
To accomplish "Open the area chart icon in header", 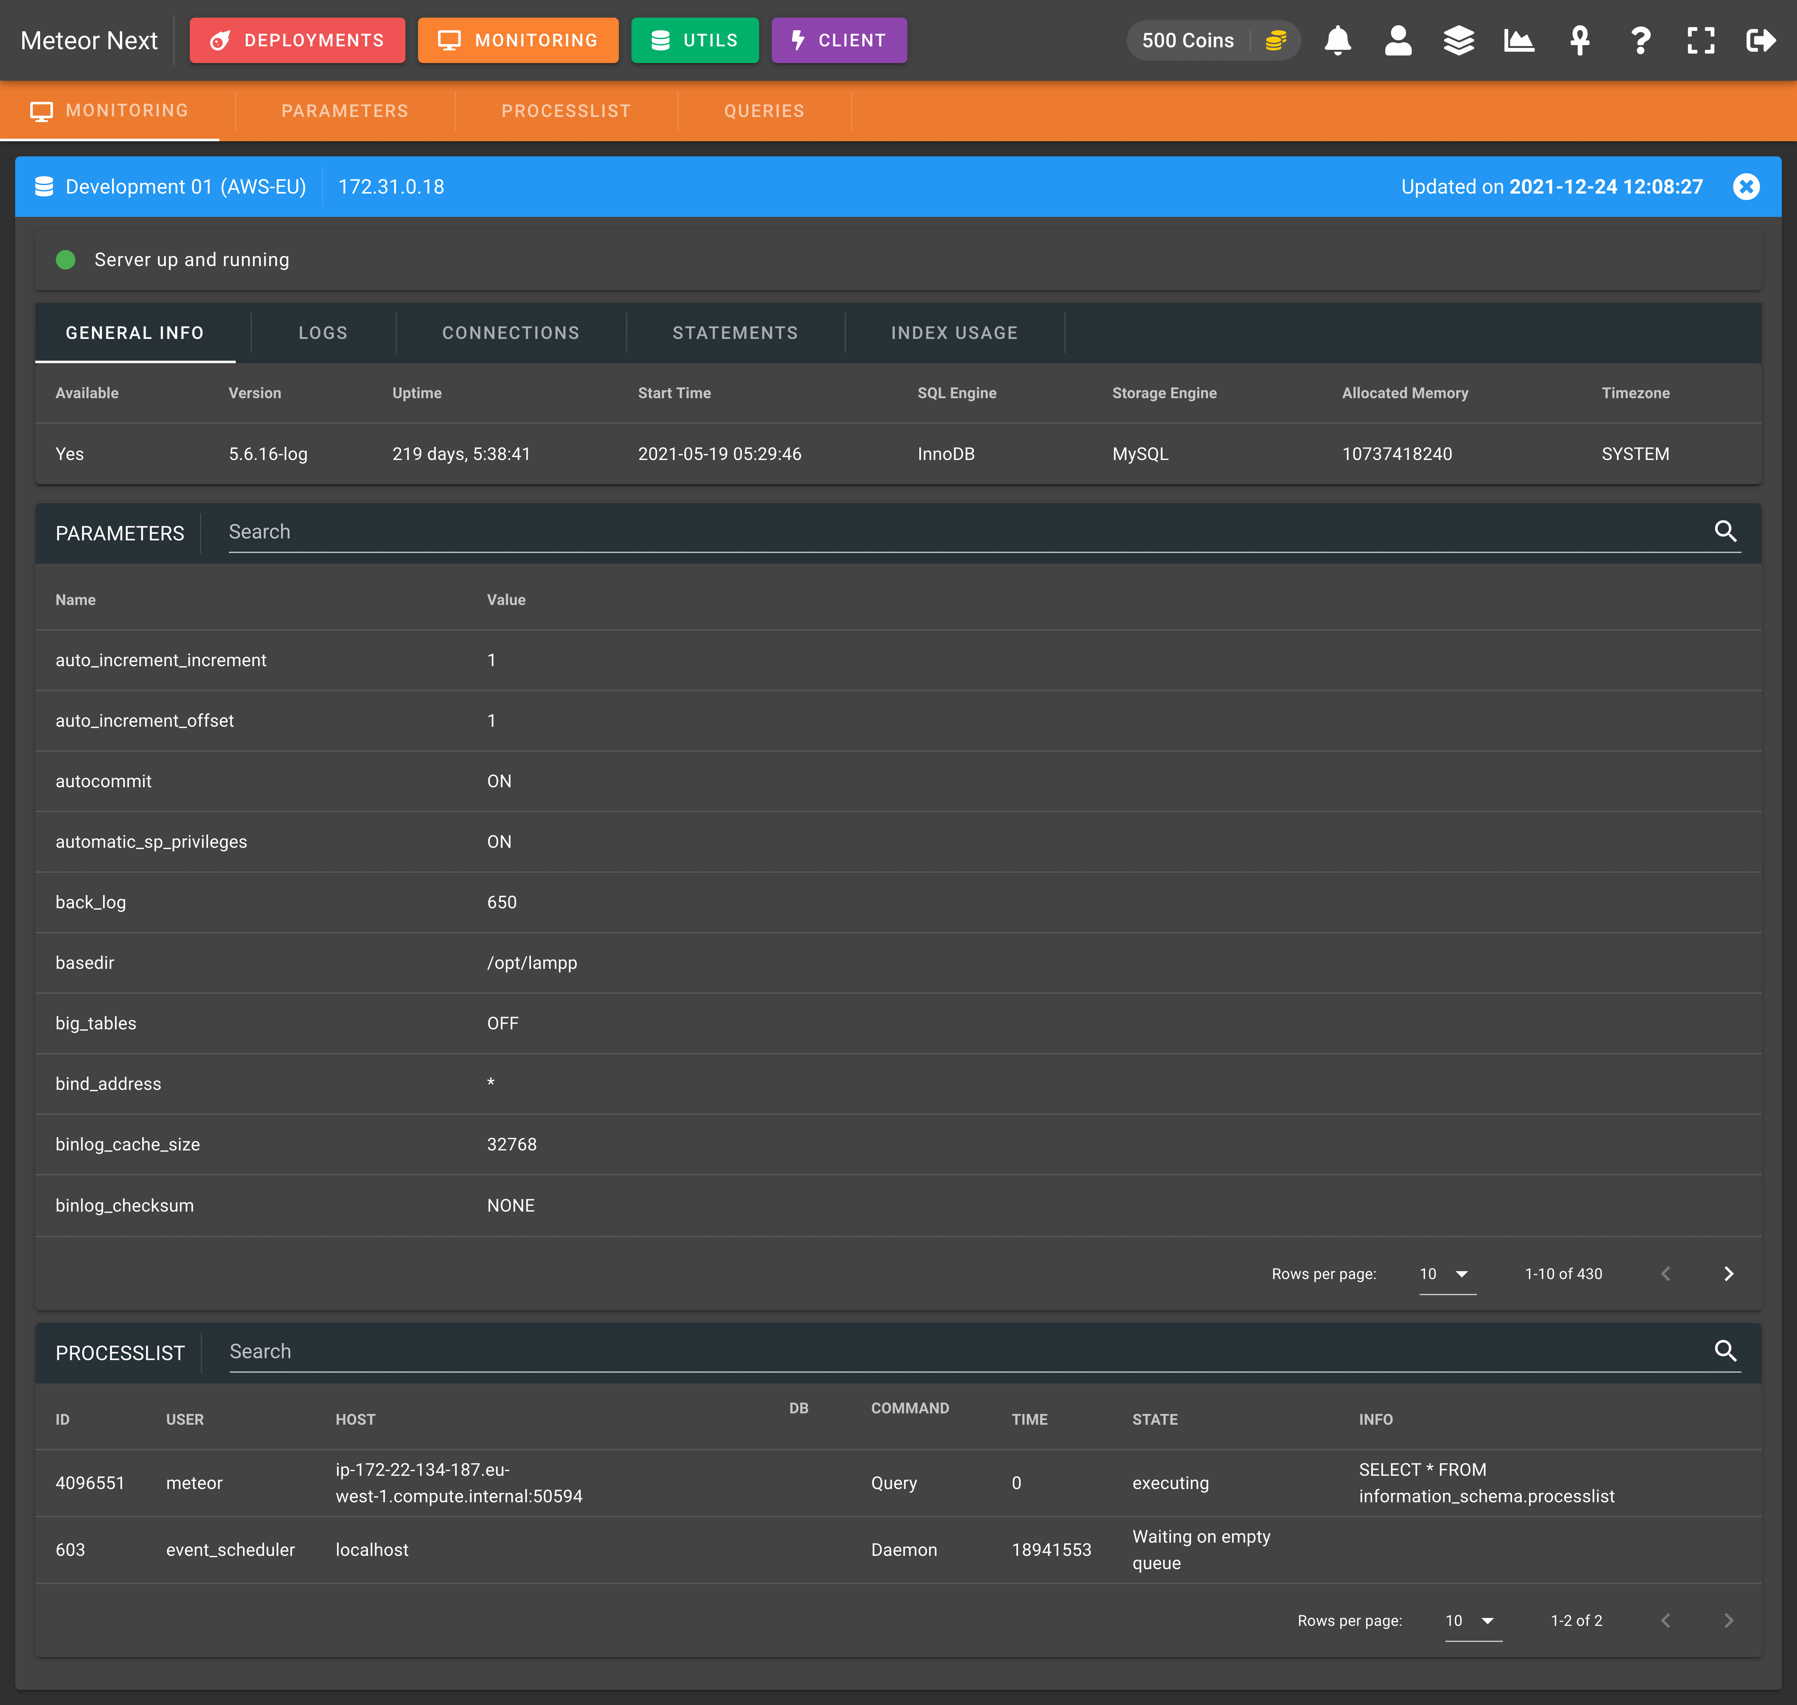I will [x=1519, y=41].
